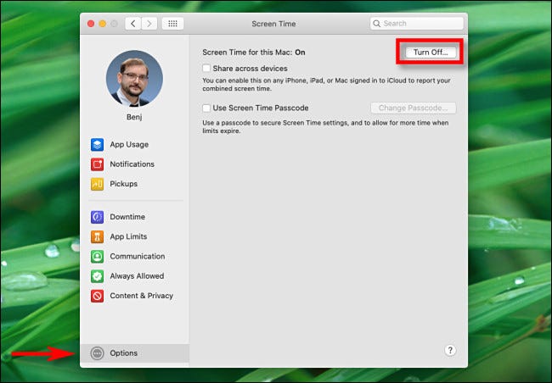
Task: Click the Turn Off… button
Action: (x=431, y=52)
